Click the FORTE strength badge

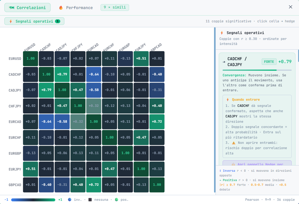click(269, 62)
